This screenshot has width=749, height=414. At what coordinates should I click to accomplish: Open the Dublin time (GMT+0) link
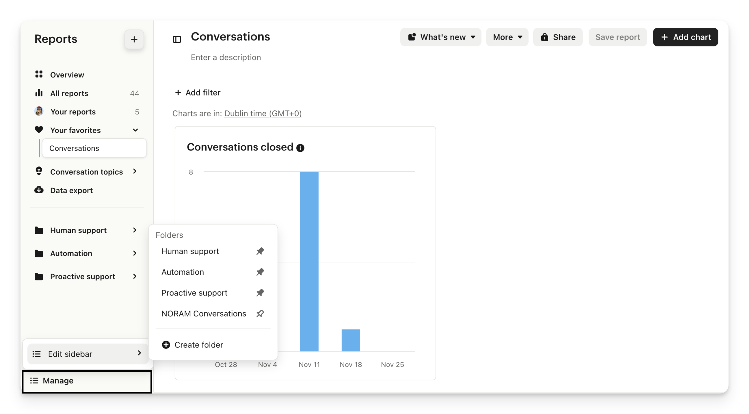pos(263,113)
